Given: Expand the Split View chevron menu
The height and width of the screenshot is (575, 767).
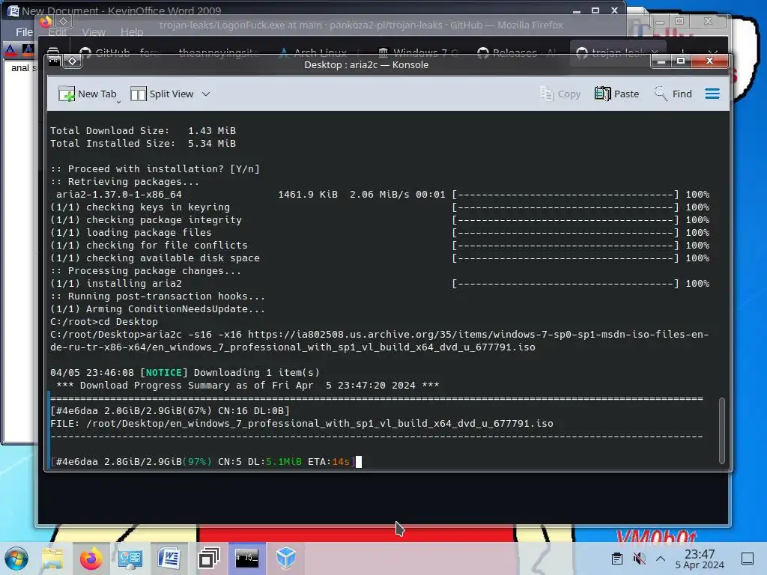Looking at the screenshot, I should pyautogui.click(x=206, y=94).
